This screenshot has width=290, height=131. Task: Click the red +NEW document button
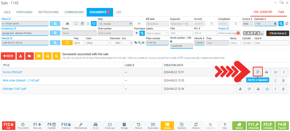[8, 56]
